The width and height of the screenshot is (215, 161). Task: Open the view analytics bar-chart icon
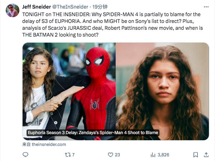pyautogui.click(x=153, y=155)
